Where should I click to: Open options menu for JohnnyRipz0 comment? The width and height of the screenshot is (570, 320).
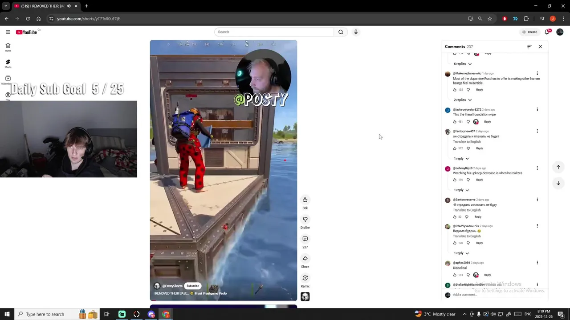(537, 168)
